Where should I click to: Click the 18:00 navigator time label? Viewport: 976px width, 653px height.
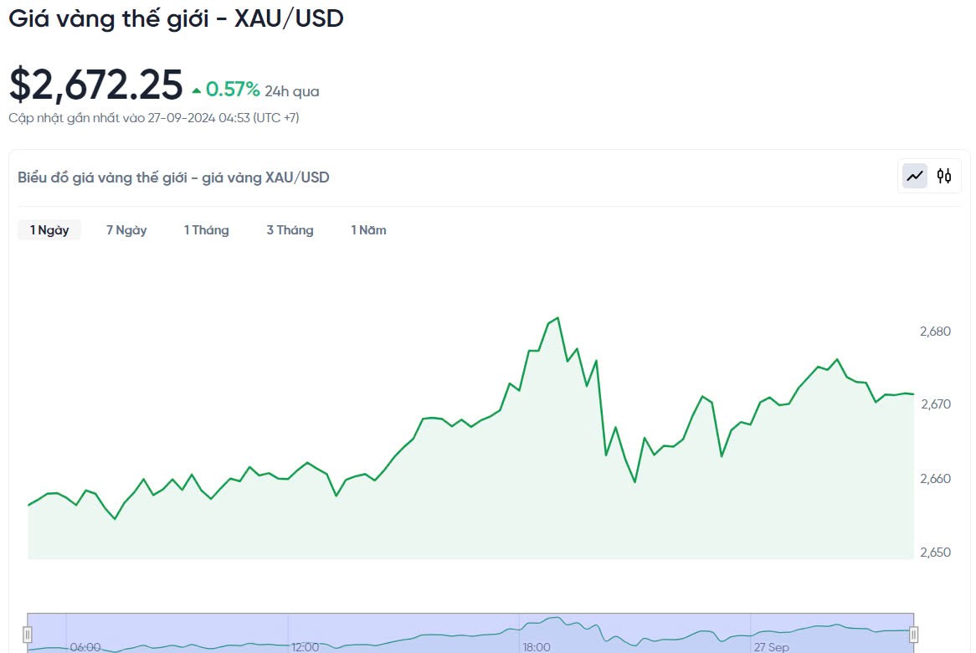[x=537, y=647]
